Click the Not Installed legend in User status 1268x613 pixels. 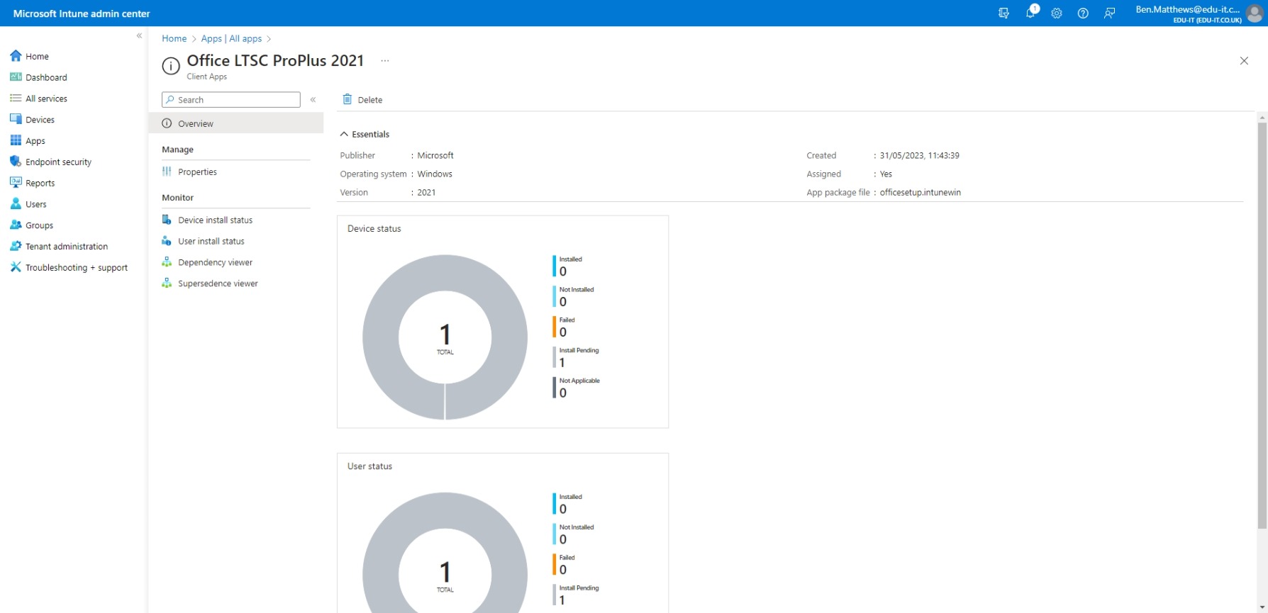tap(577, 527)
